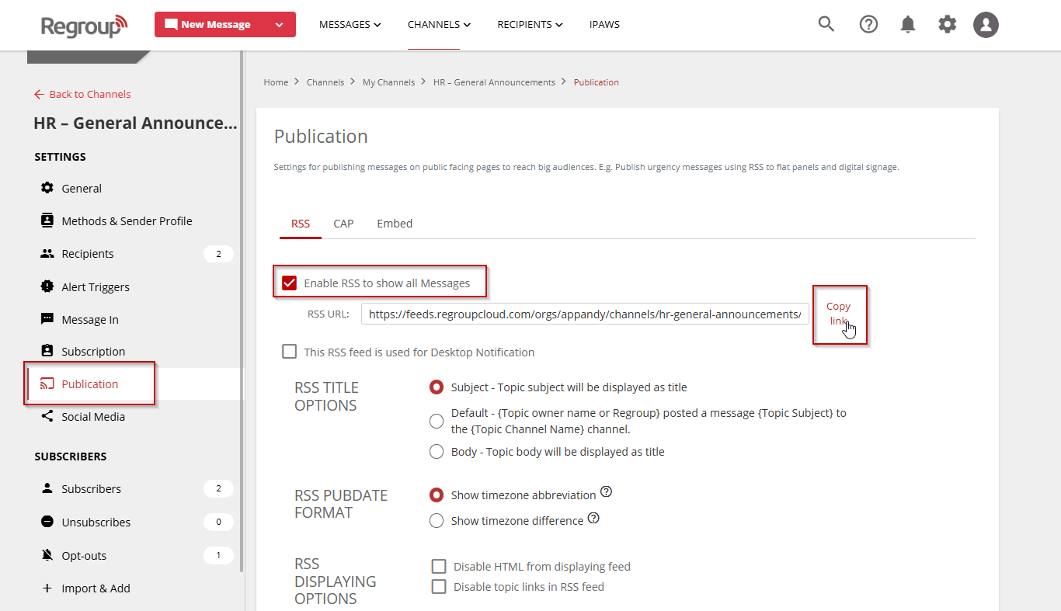
Task: Click the Subscribers count badge 2
Action: point(218,488)
